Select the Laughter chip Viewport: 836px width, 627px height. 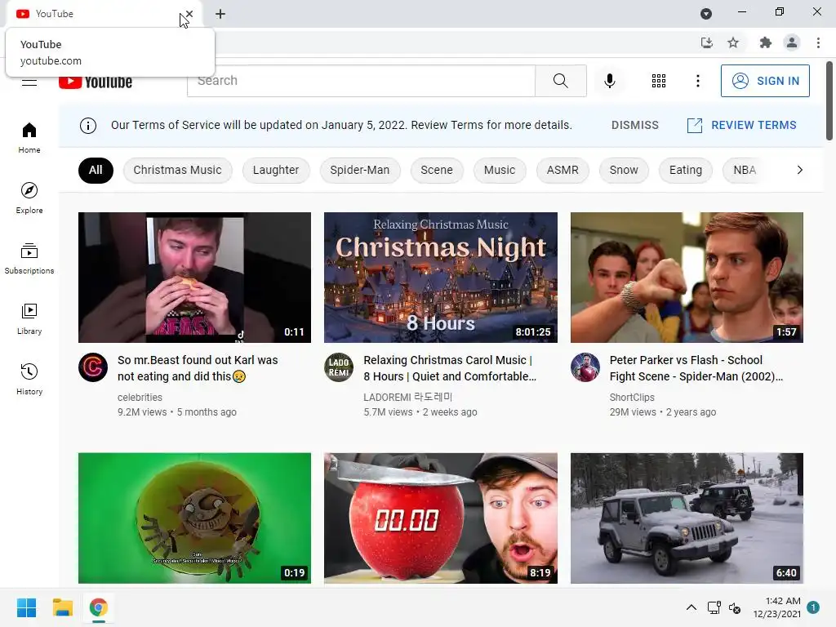pos(276,170)
